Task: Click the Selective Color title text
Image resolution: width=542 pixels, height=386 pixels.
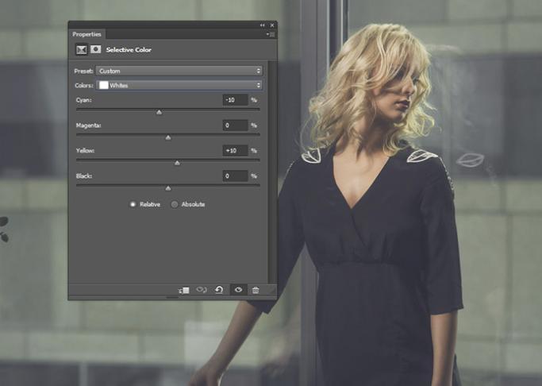Action: click(x=129, y=50)
